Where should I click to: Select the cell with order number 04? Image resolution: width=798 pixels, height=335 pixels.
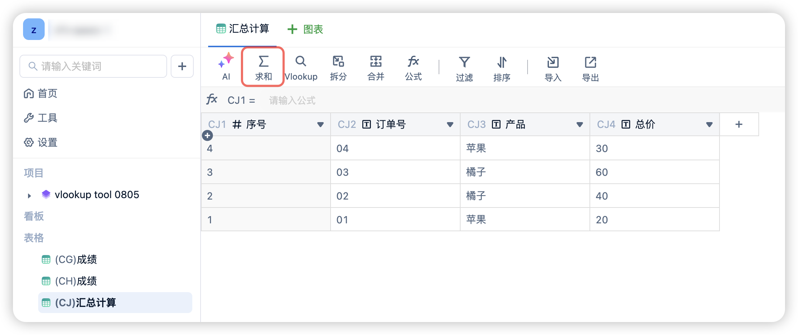[395, 148]
